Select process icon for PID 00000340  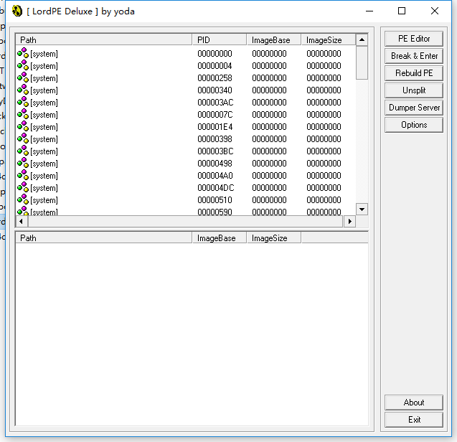pos(23,90)
